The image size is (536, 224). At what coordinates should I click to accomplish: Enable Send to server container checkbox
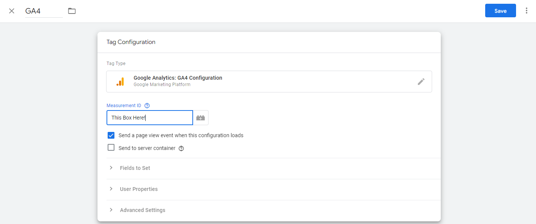coord(111,148)
